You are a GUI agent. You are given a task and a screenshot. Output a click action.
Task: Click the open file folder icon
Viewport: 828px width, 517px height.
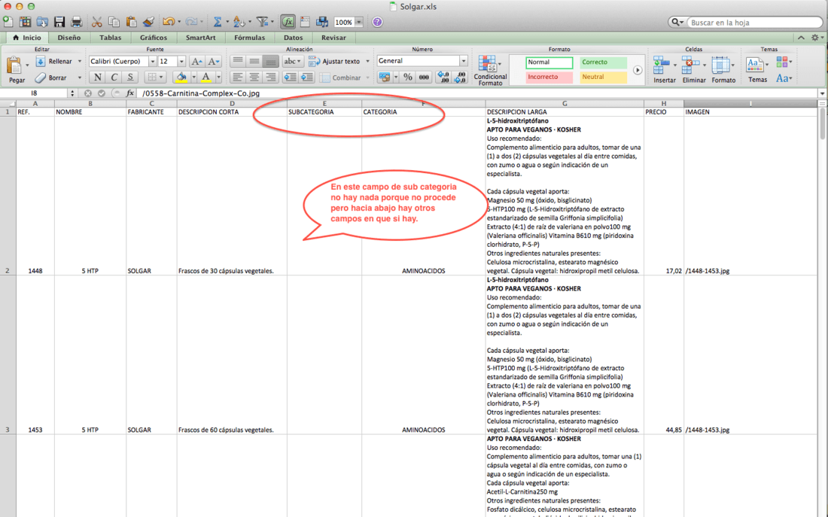[42, 22]
